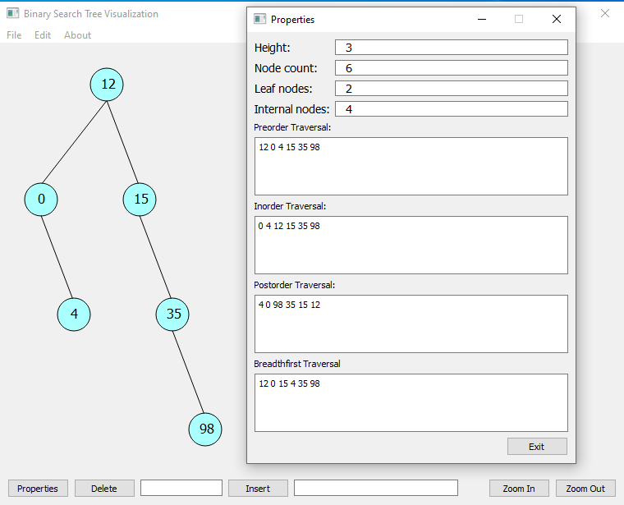Click the Breadthfirst Traversal text box
This screenshot has width=624, height=505.
tap(411, 402)
